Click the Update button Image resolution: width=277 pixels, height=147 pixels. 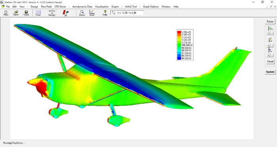click(x=270, y=72)
